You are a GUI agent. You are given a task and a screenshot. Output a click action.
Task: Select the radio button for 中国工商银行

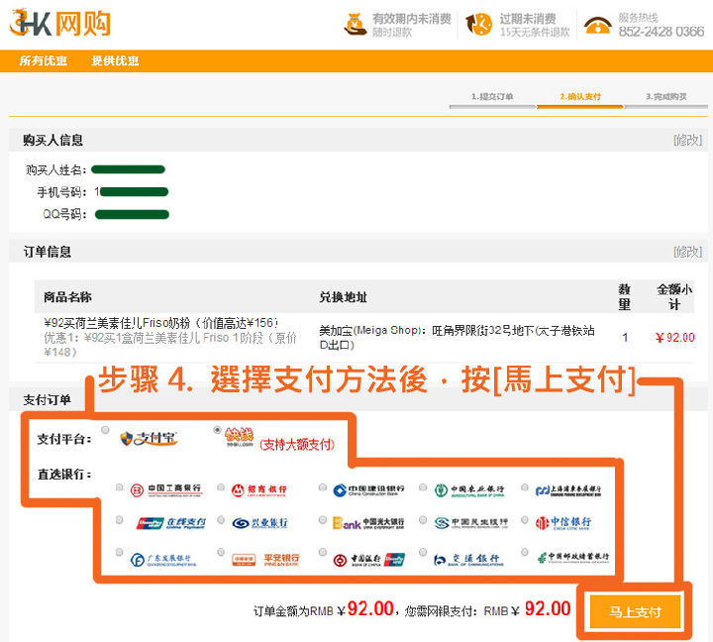120,487
